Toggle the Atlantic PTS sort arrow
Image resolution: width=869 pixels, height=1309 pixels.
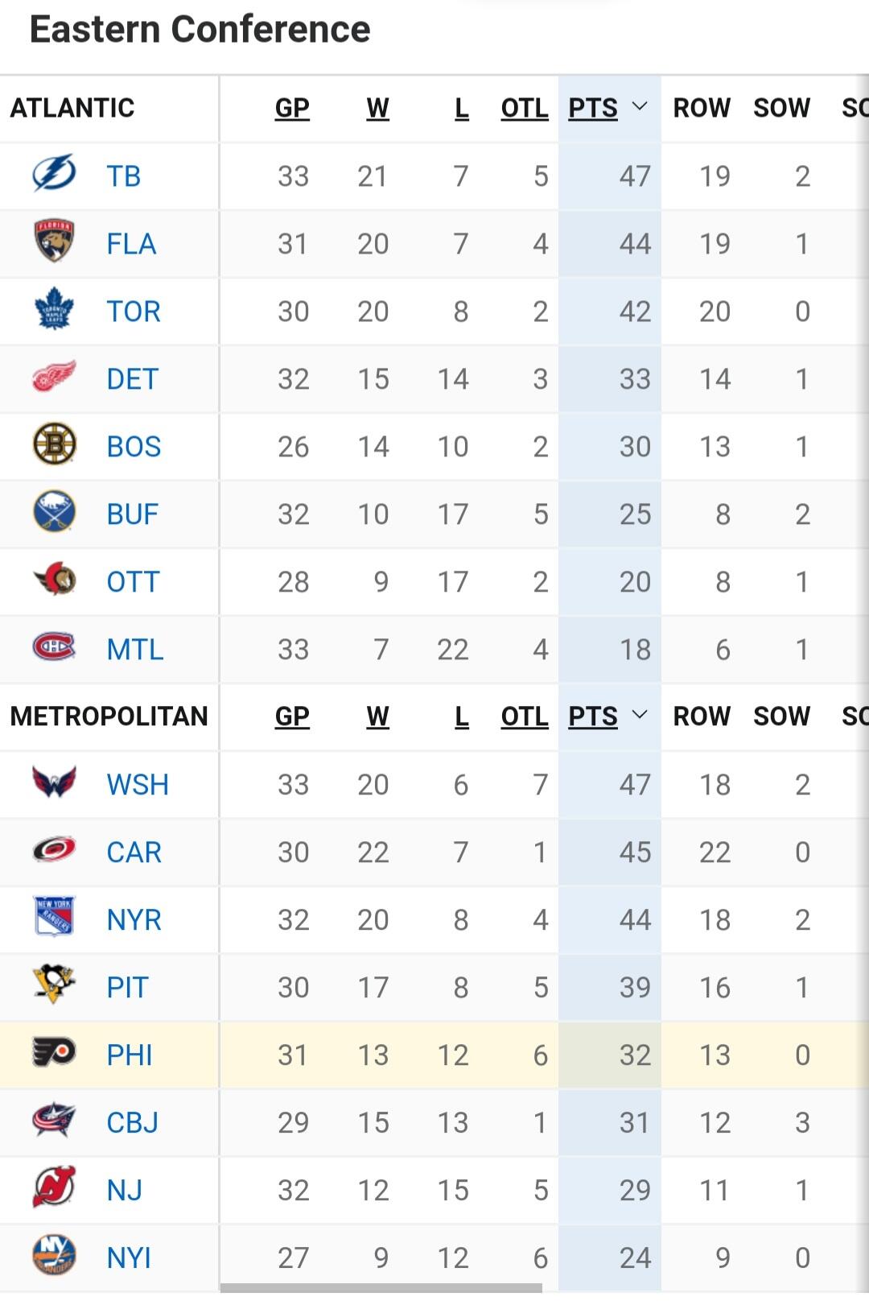click(x=640, y=106)
